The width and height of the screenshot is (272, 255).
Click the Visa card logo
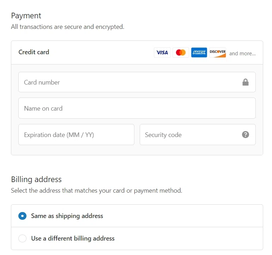click(162, 52)
